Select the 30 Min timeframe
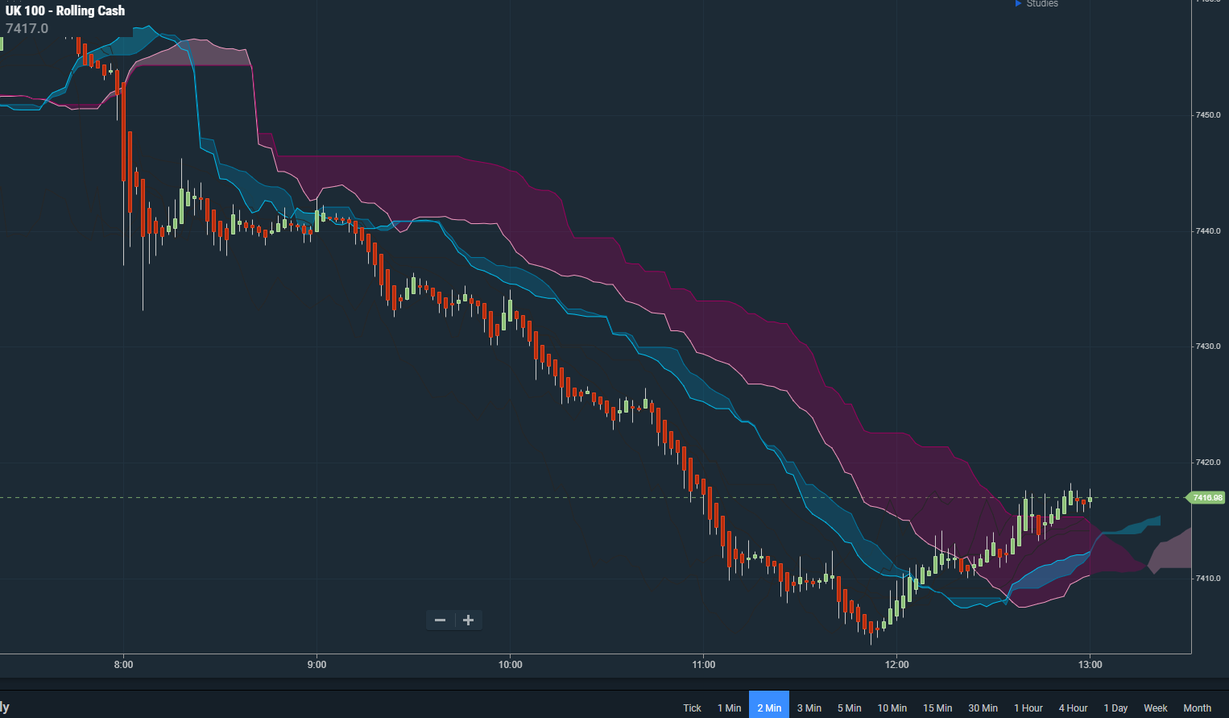The height and width of the screenshot is (718, 1229). [983, 708]
